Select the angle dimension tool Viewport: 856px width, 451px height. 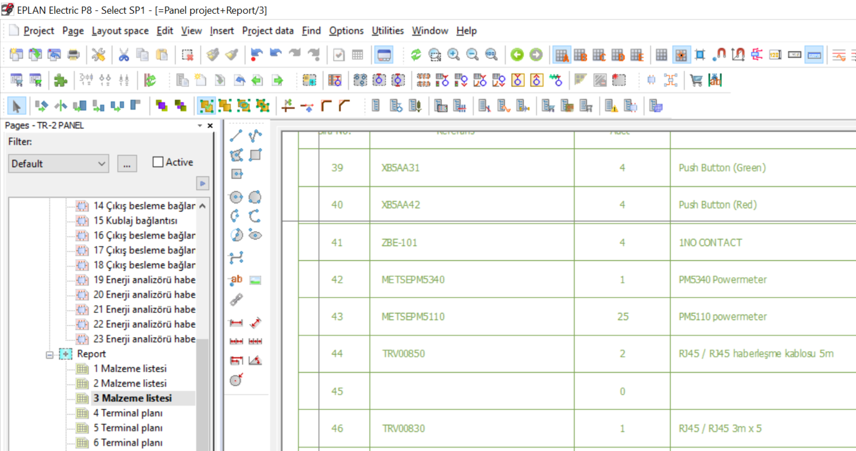click(x=255, y=361)
